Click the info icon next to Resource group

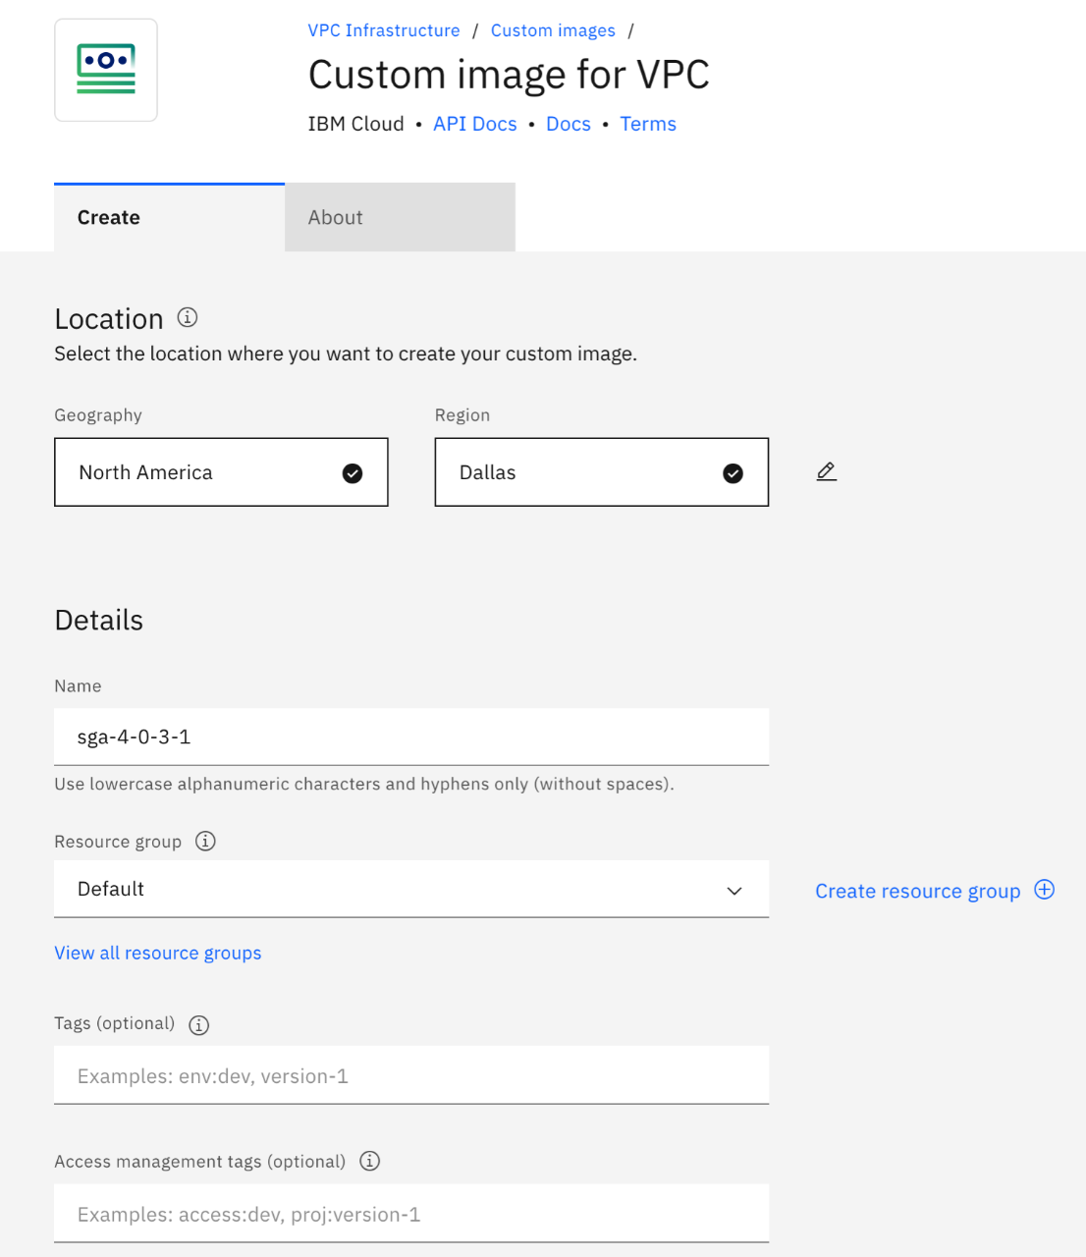[205, 842]
